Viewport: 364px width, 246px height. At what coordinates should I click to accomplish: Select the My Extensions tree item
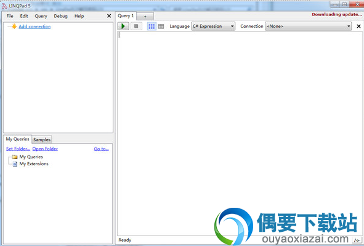34,164
